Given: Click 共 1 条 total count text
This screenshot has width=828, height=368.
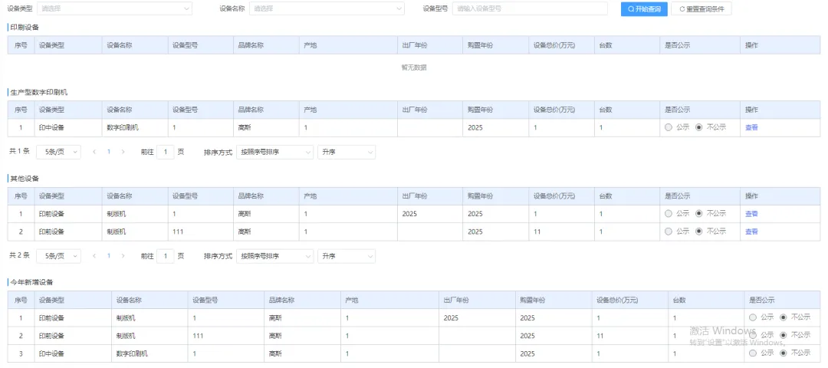Looking at the screenshot, I should [19, 152].
